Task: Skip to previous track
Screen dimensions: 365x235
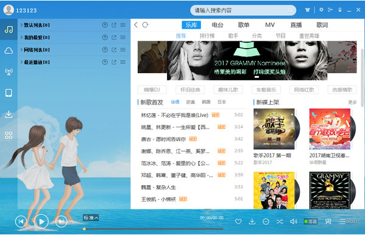Action: click(x=21, y=222)
